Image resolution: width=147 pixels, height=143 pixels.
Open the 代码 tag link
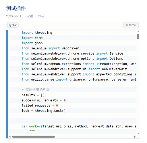pos(41,16)
